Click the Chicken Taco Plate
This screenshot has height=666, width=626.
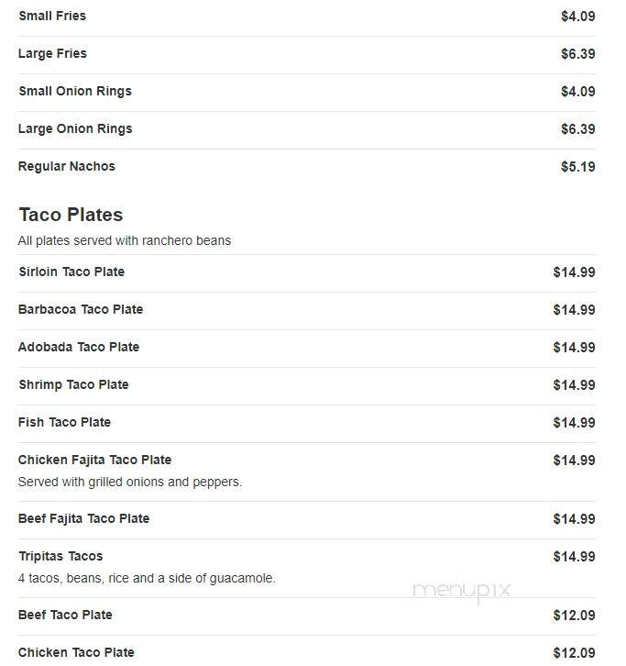[x=306, y=652]
